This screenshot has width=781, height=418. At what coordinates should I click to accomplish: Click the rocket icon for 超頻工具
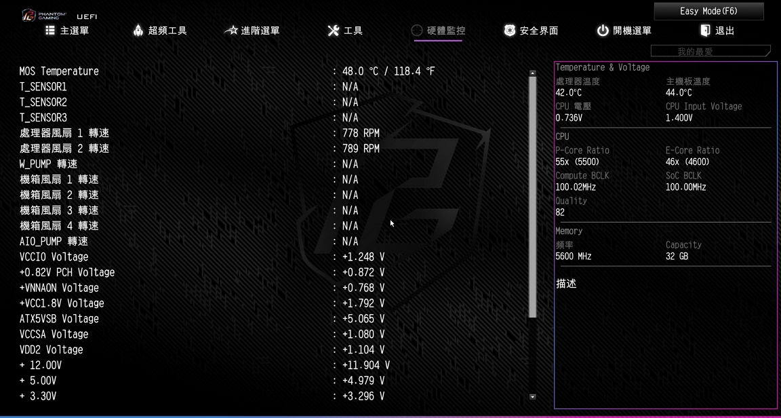(138, 31)
